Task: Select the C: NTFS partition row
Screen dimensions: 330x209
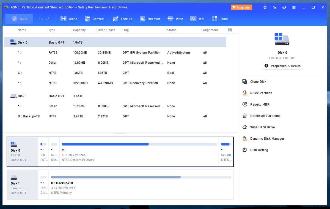Action: pyautogui.click(x=115, y=73)
